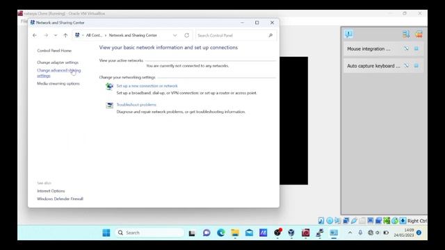Click square button on Mouse integration notification
Viewport: 445px width, 250px height.
(x=416, y=49)
